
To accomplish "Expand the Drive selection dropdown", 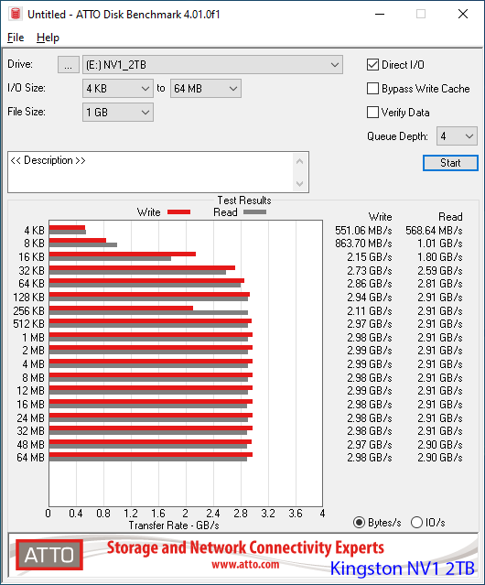I will point(212,65).
